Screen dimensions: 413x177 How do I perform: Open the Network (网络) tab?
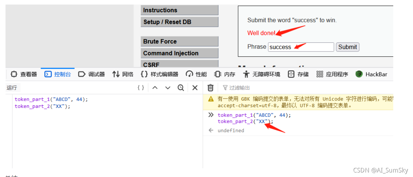tap(123, 74)
